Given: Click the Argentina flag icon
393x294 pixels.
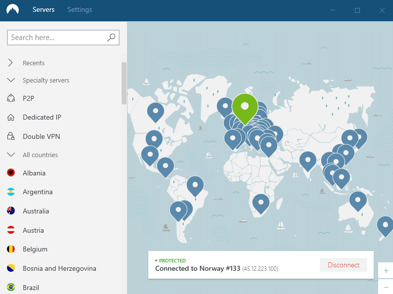Looking at the screenshot, I should tap(11, 192).
